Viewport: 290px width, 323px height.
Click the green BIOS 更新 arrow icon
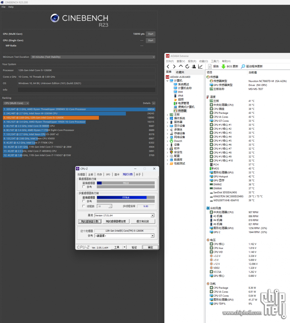pos(223,66)
